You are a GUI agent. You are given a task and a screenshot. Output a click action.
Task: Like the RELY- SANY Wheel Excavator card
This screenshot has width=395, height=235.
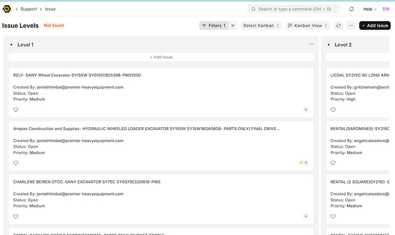(x=15, y=110)
